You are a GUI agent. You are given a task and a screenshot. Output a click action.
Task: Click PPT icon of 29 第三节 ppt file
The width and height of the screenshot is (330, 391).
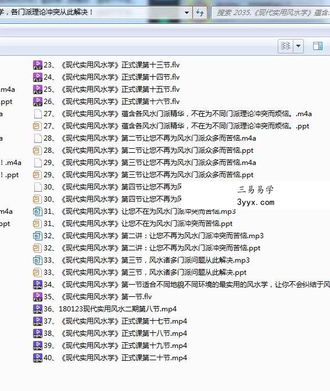pos(37,175)
